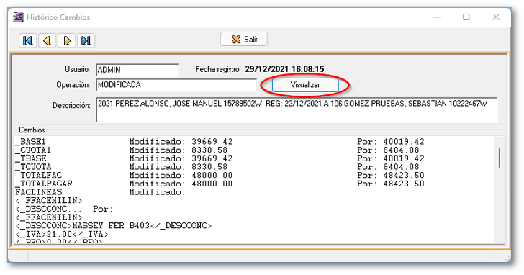Select the _TOTALFAC row
The image size is (524, 275).
pos(220,175)
